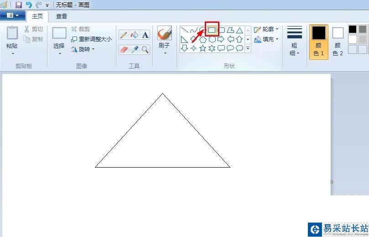This screenshot has width=369, height=237.
Task: Click the rectangular selection tool
Action: pos(59,33)
